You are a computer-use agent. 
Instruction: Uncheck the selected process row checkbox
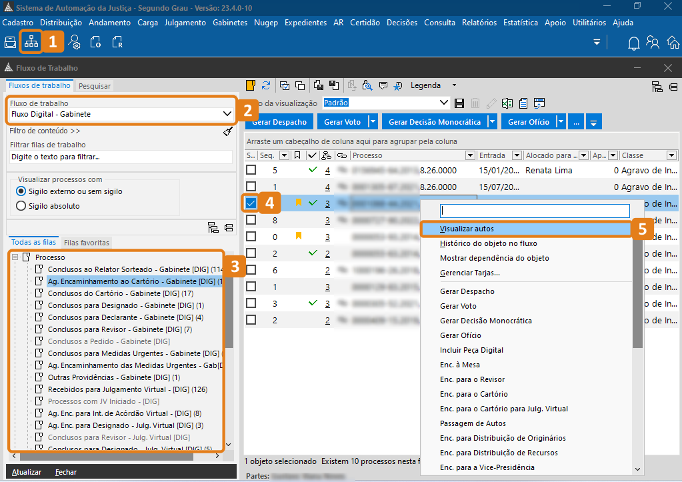coord(251,203)
